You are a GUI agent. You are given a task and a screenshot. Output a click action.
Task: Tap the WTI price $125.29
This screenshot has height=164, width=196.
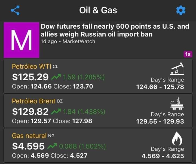pyautogui.click(x=30, y=77)
